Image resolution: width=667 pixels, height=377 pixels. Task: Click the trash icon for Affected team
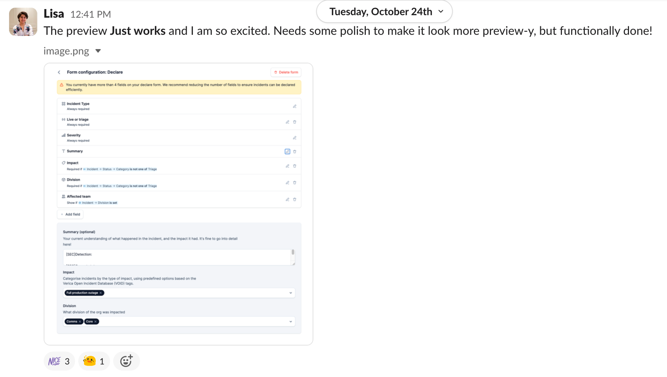pos(295,199)
